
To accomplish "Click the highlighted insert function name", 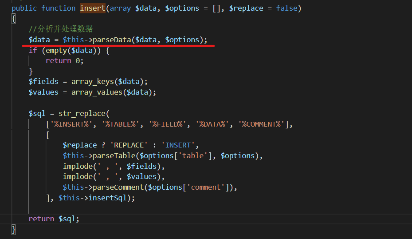I will [92, 8].
